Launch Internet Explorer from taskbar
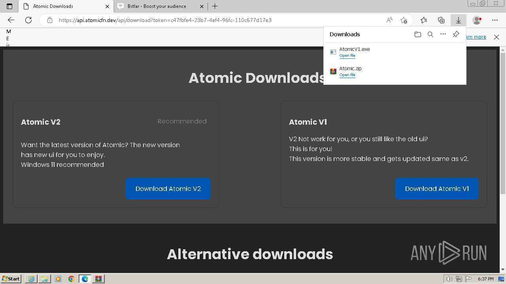 coord(31,279)
